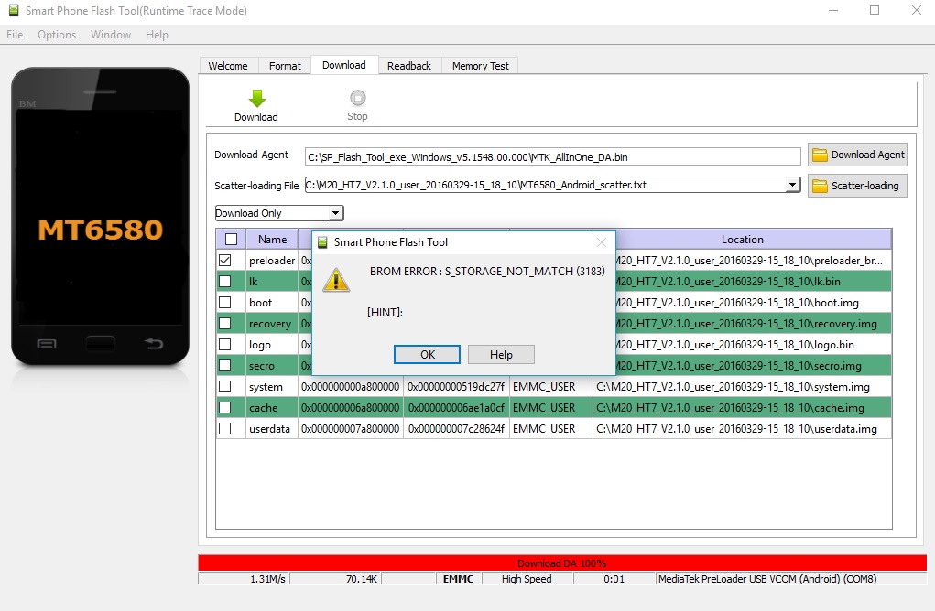Click Help in the error dialog

pos(501,355)
